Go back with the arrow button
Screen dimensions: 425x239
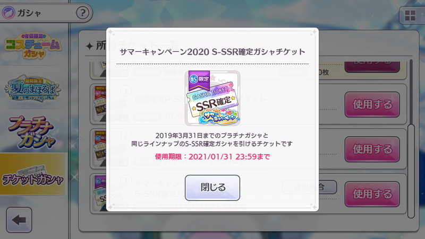pyautogui.click(x=19, y=220)
